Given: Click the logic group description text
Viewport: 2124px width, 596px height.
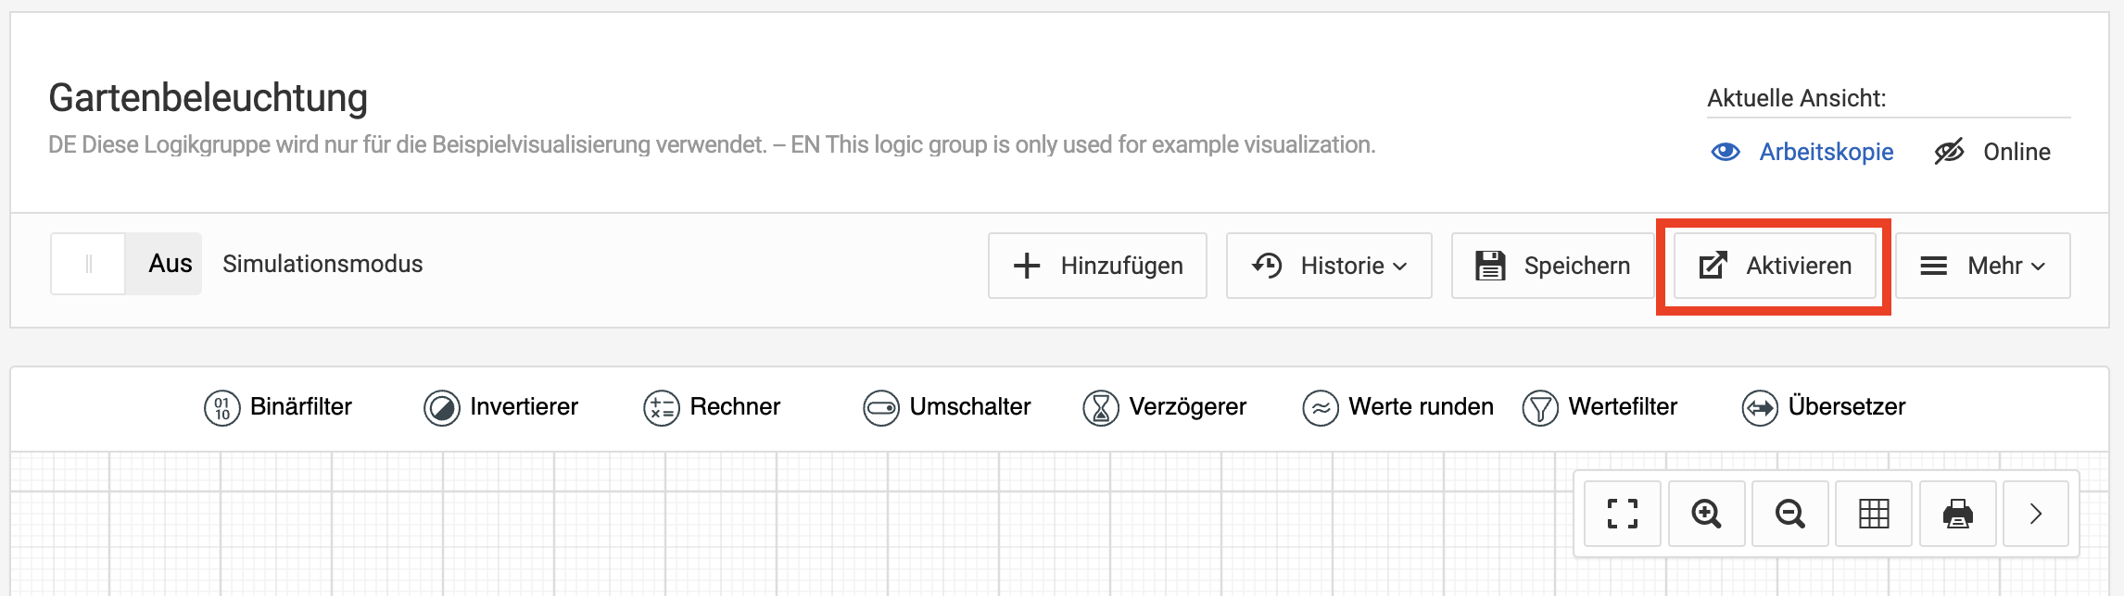Looking at the screenshot, I should (x=712, y=145).
